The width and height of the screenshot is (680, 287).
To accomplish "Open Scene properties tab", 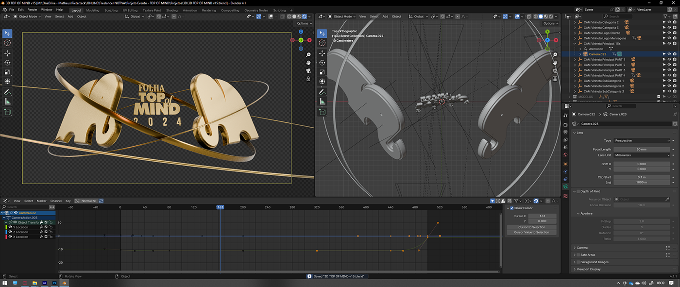I will (x=565, y=148).
